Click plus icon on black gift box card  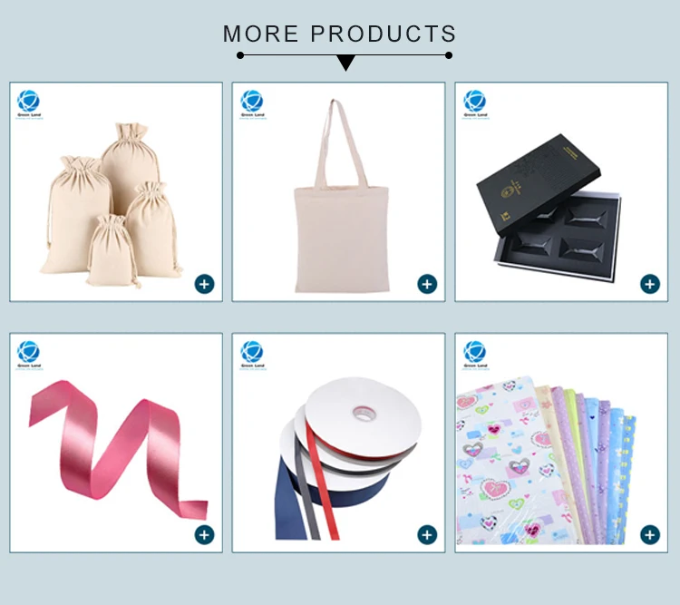pyautogui.click(x=650, y=284)
